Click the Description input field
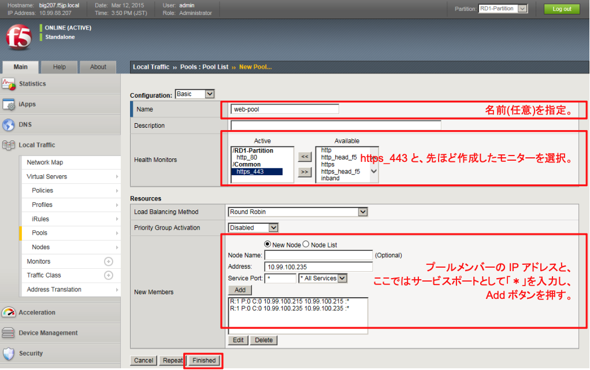Screen dimensions: 590x370 click(x=336, y=125)
